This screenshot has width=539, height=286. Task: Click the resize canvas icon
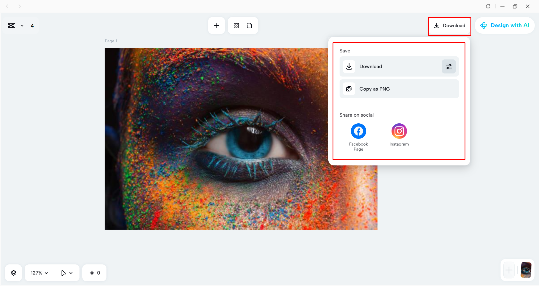pyautogui.click(x=249, y=26)
